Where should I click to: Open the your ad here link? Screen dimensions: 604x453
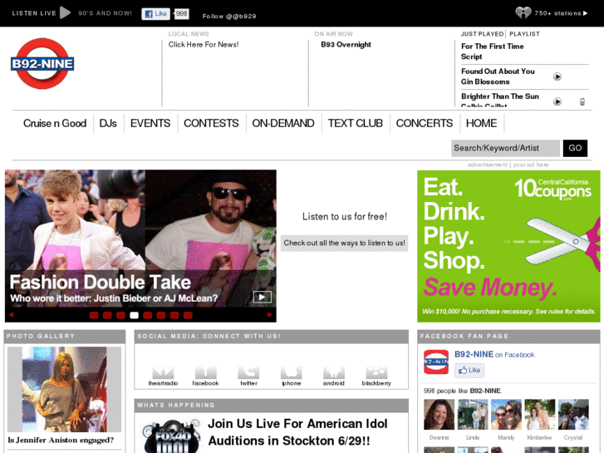pyautogui.click(x=530, y=165)
